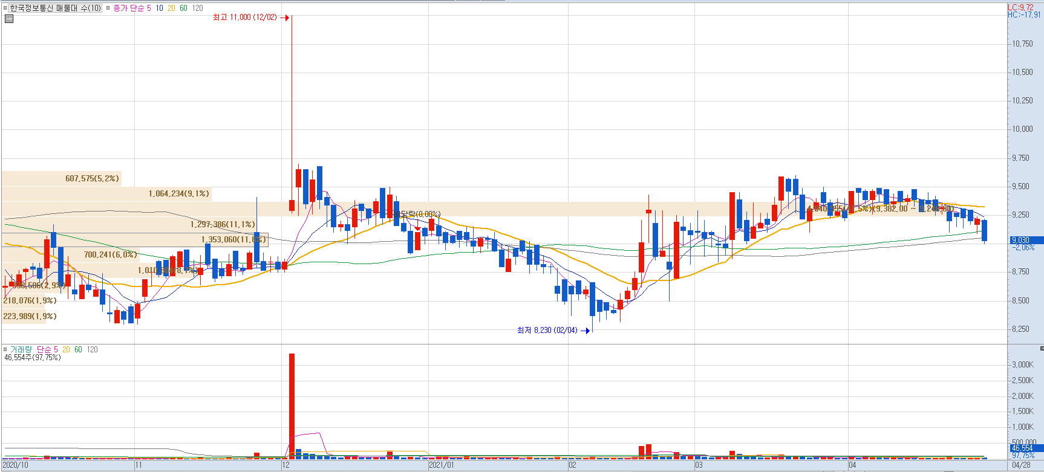Click the 03 month label on date axis
Screen dimensions: 1044x472
(x=699, y=465)
